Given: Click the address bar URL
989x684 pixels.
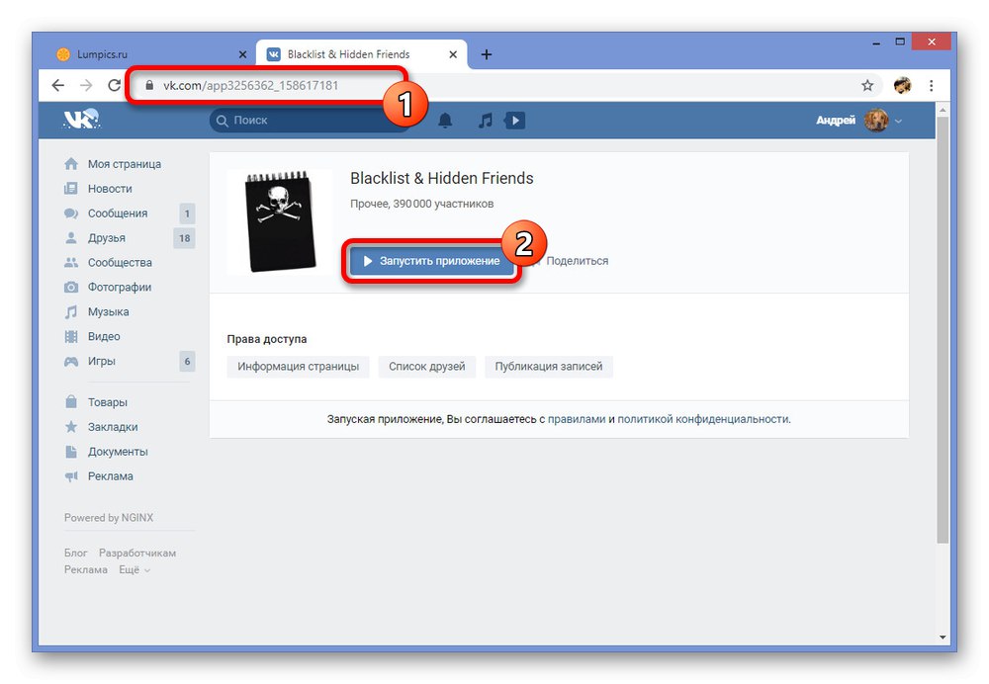Looking at the screenshot, I should (x=250, y=85).
